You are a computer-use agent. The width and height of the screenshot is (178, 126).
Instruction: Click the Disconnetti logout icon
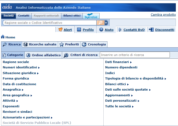(151, 30)
